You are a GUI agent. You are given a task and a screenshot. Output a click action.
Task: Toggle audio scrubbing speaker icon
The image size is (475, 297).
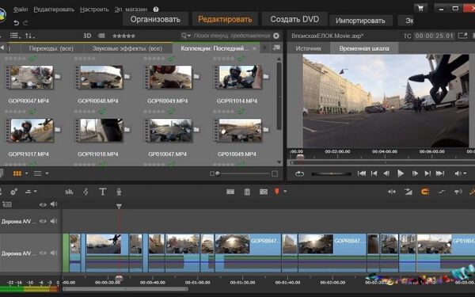[x=458, y=192]
